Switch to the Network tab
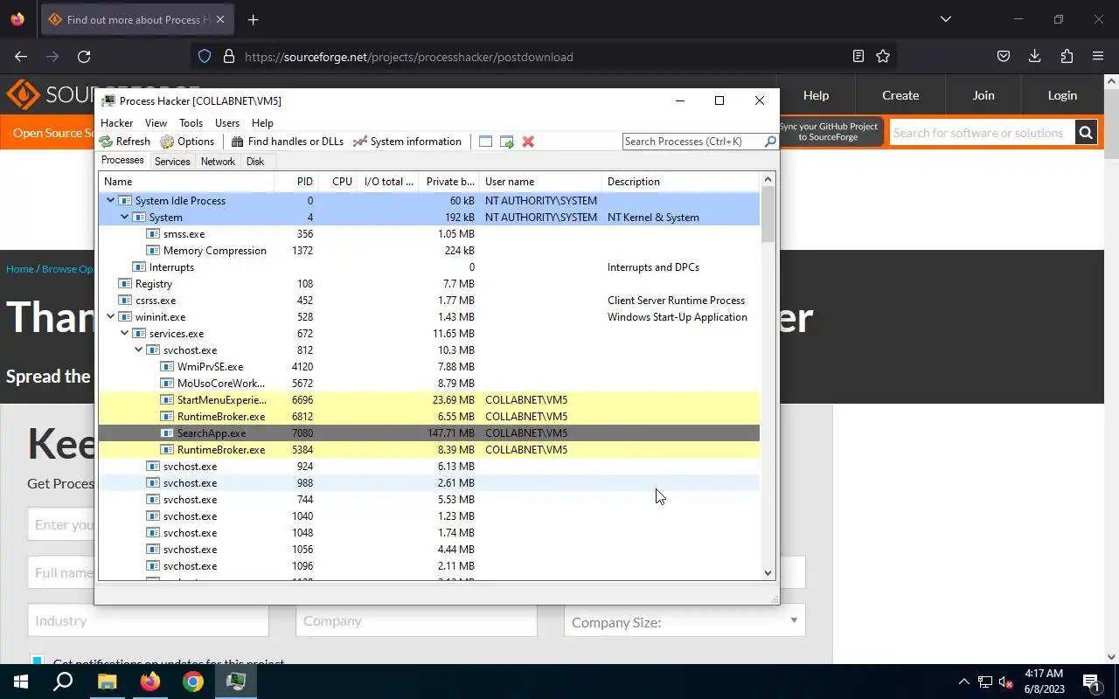1119x699 pixels. pyautogui.click(x=218, y=162)
